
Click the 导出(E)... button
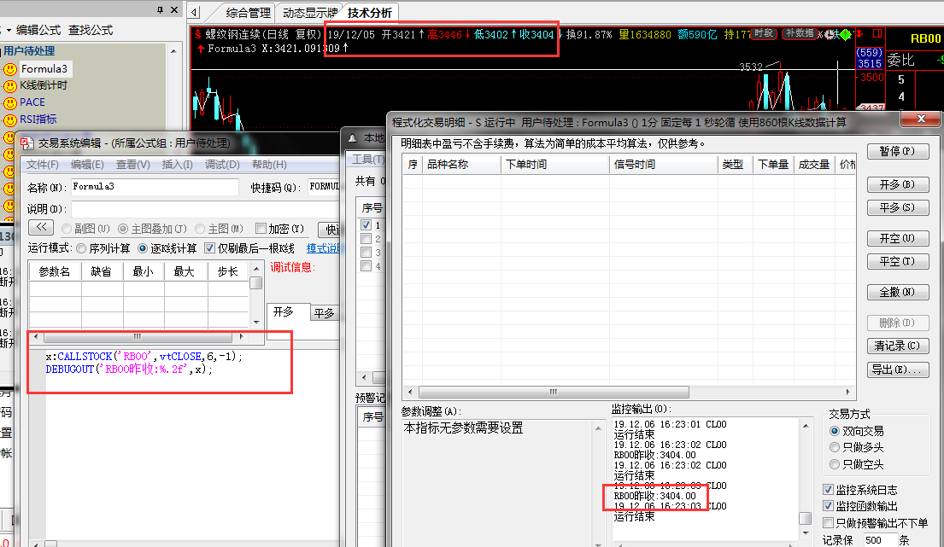tap(898, 370)
